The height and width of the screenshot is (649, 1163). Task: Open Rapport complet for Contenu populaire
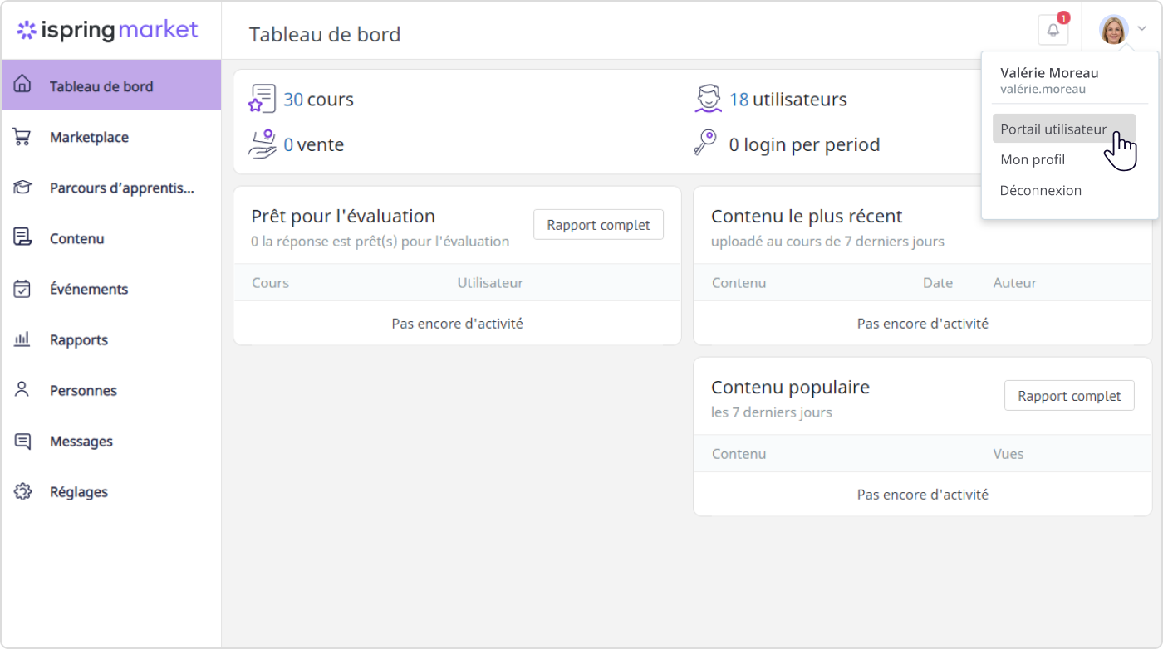(x=1069, y=396)
